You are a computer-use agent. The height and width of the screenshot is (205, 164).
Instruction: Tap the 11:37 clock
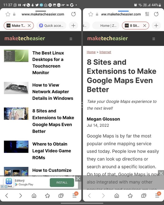pos(8,5)
